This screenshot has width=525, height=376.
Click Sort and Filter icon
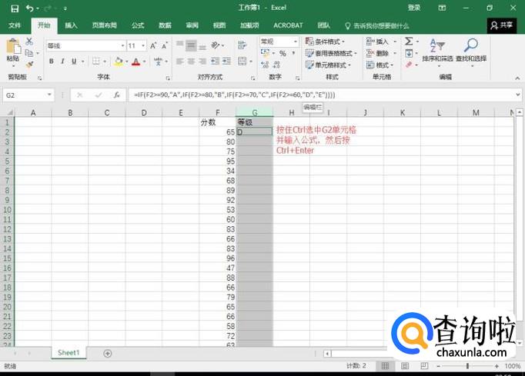click(x=437, y=45)
